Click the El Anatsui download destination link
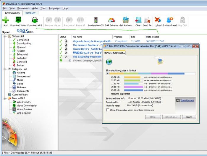Viewport: 207px width, 156px height. 144,102
